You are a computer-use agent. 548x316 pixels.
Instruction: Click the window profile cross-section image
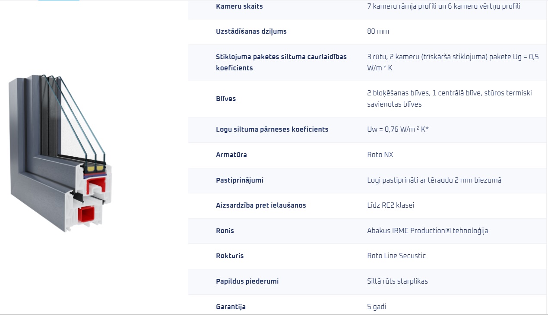pyautogui.click(x=60, y=153)
